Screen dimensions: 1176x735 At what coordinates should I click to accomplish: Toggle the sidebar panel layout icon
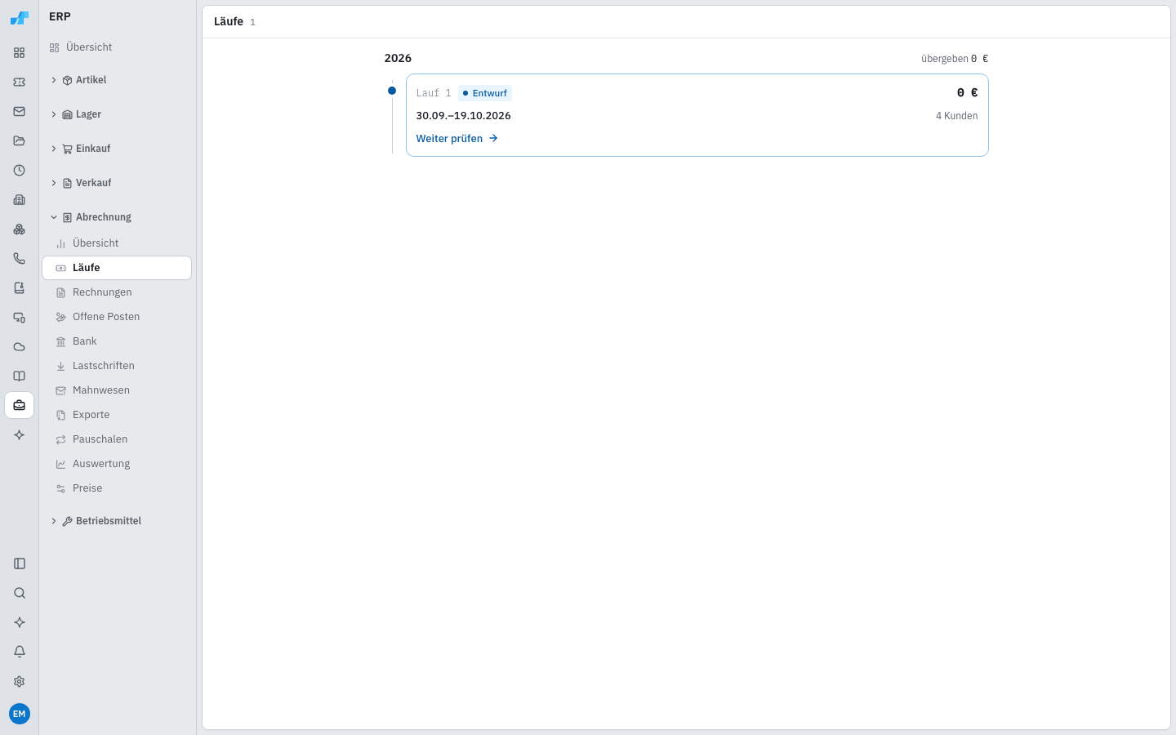coord(20,563)
